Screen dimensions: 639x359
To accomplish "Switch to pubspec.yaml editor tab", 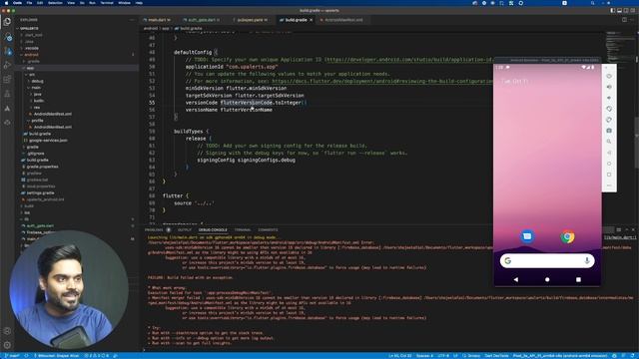I will (x=251, y=20).
